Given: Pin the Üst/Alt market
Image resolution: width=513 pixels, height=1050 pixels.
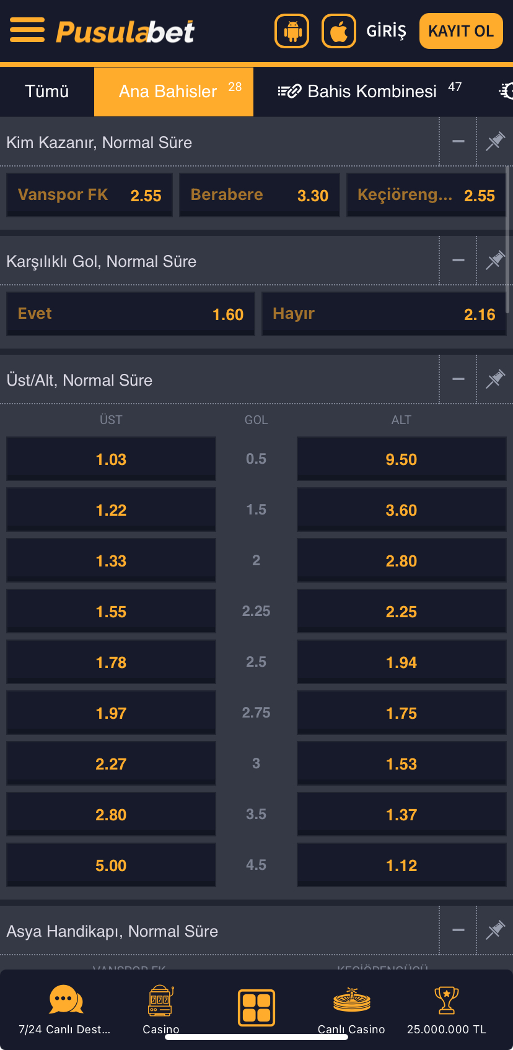Looking at the screenshot, I should point(495,380).
